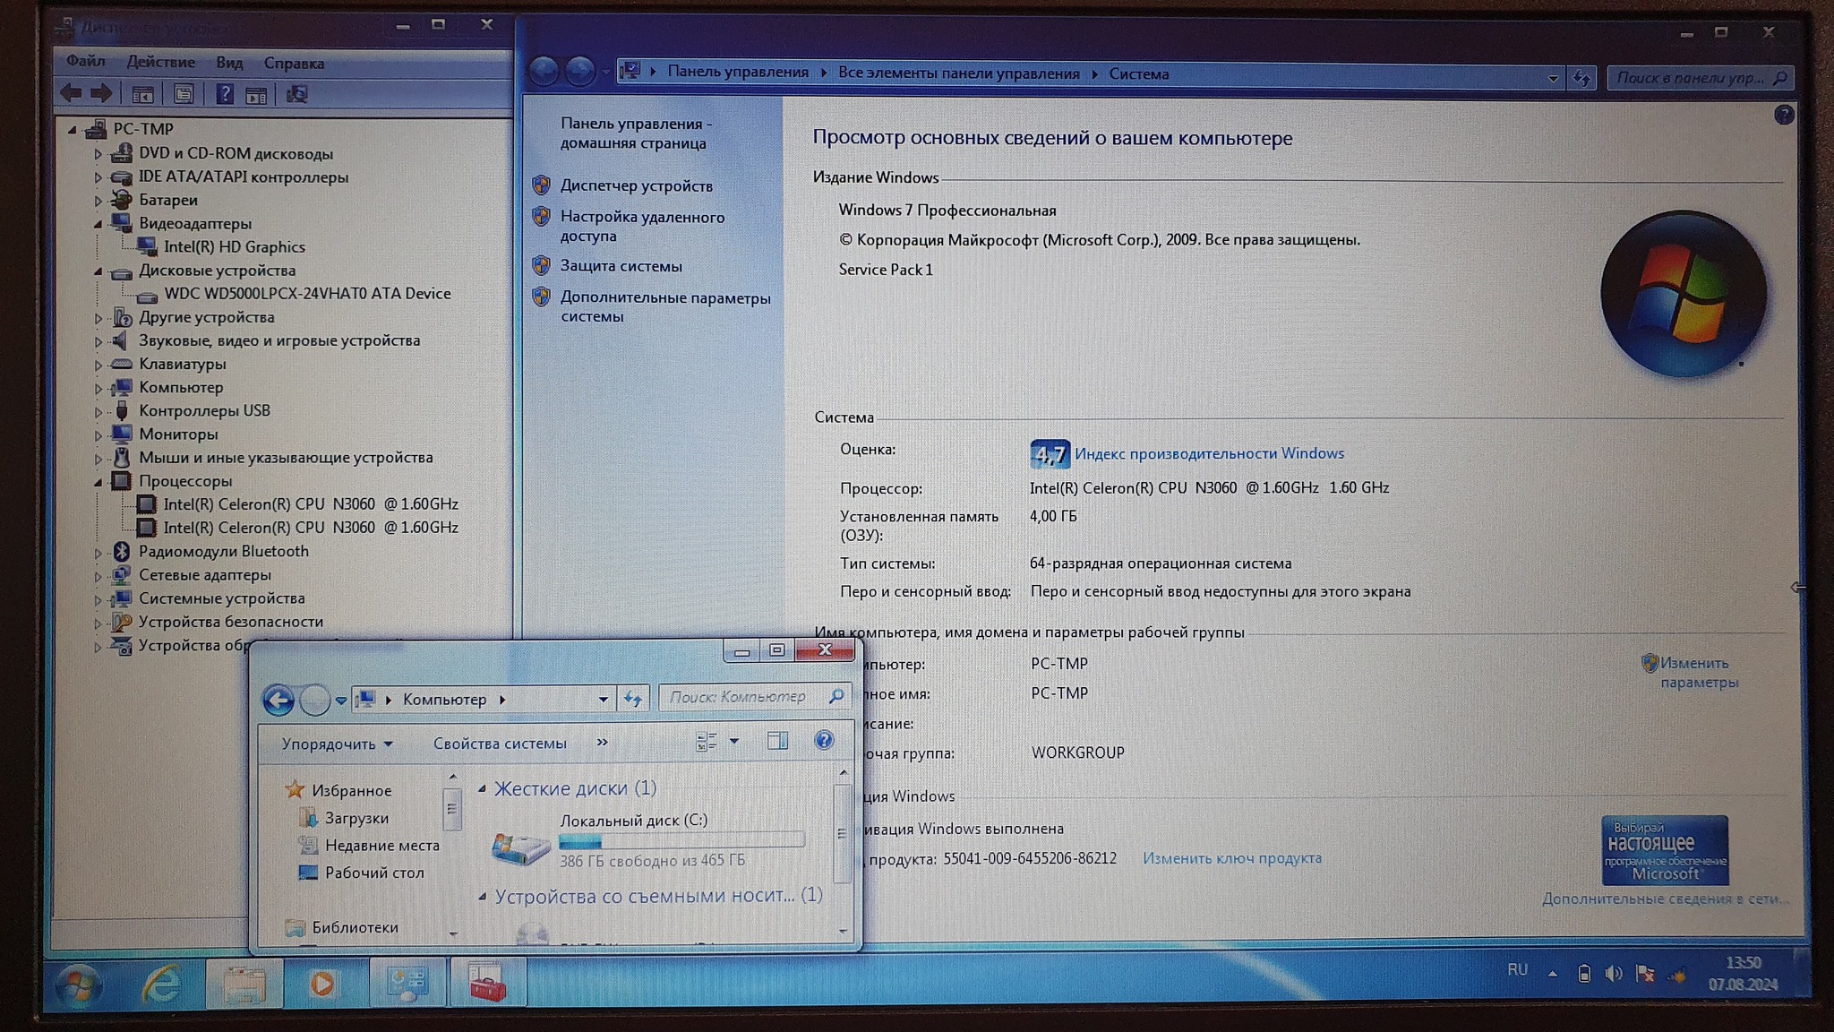Collapse the Процессоры tree node
The width and height of the screenshot is (1834, 1032).
click(x=99, y=482)
